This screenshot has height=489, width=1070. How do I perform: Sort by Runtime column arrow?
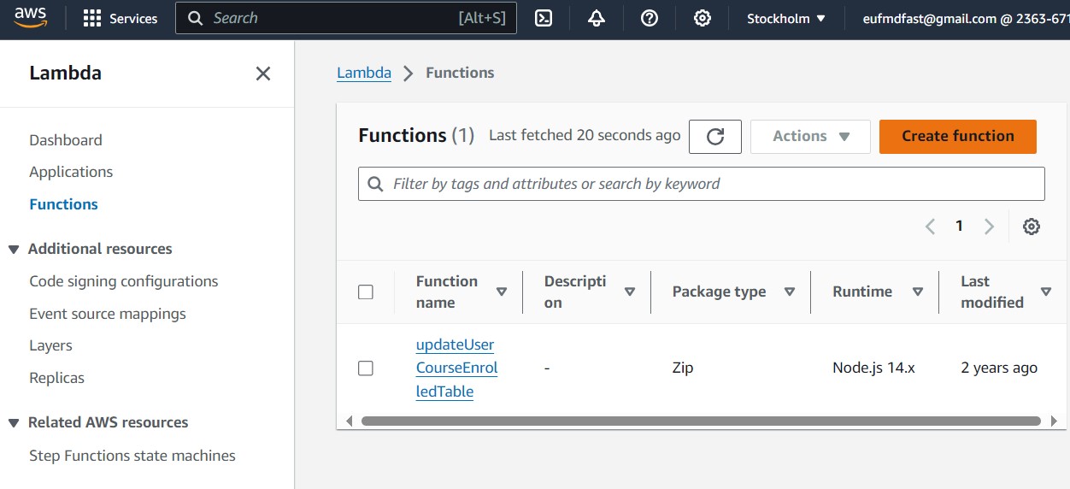click(918, 292)
